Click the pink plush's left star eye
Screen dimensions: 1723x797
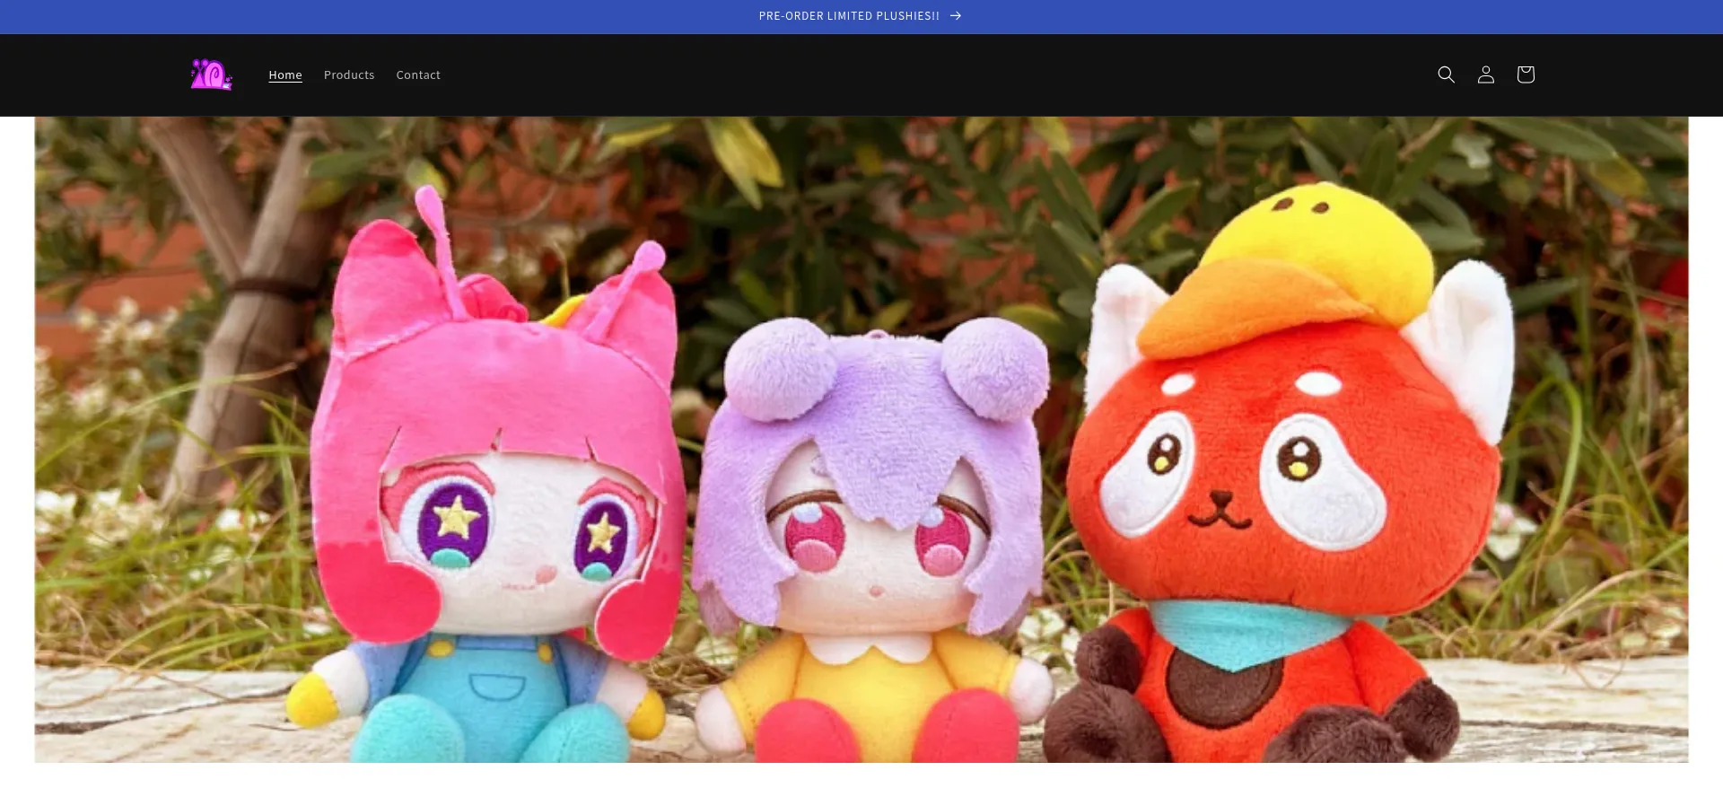454,519
